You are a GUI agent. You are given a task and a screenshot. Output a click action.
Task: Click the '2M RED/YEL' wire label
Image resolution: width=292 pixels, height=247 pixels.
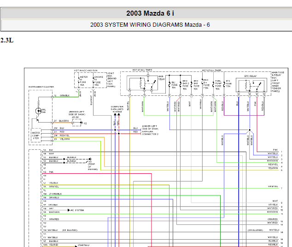pos(62,135)
